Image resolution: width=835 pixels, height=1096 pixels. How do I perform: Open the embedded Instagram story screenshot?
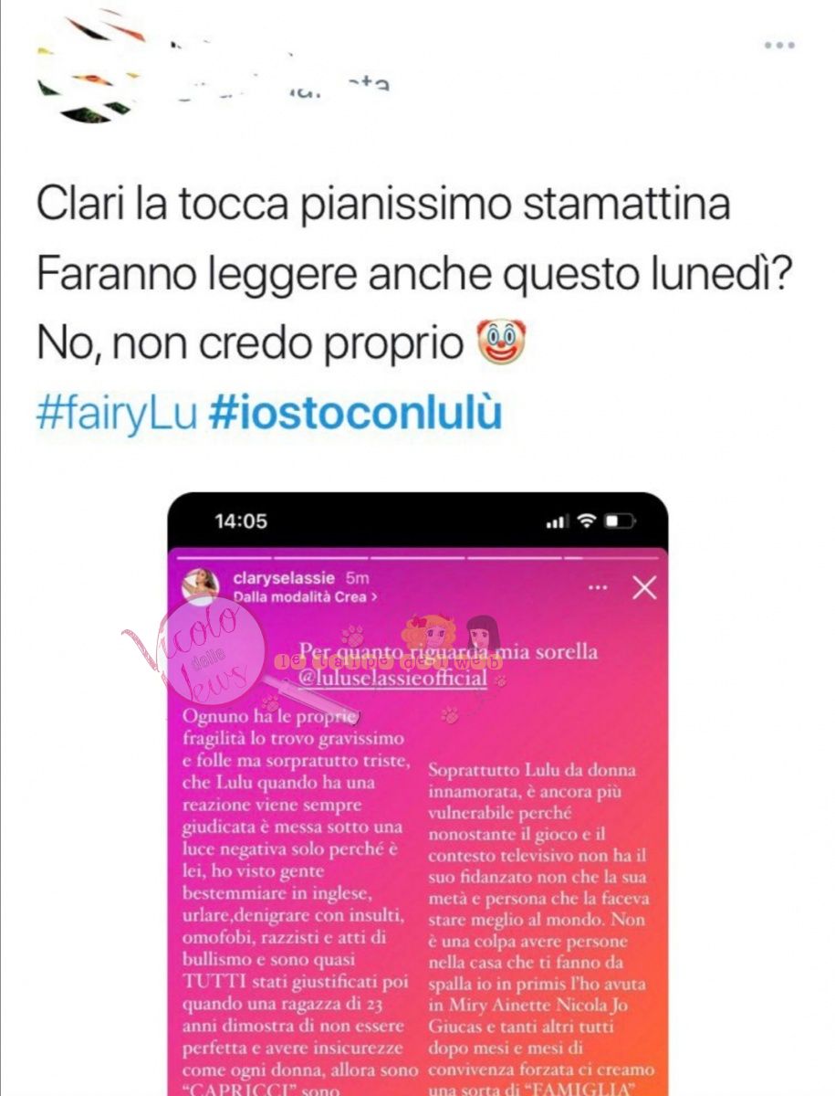[417, 794]
